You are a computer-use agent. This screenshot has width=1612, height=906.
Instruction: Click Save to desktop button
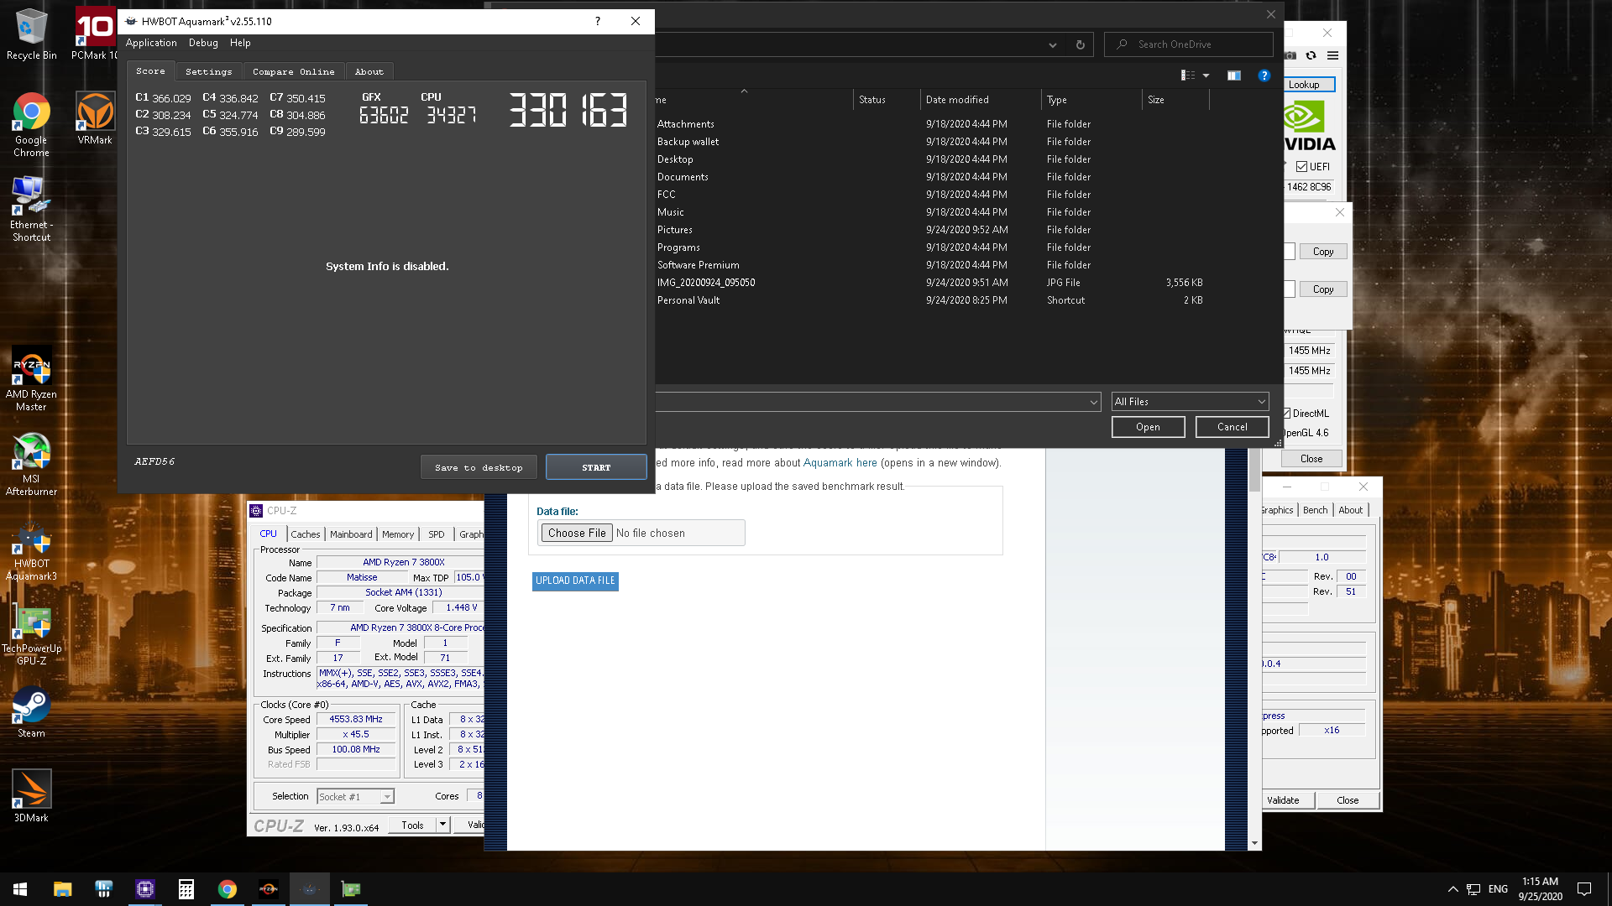coord(479,467)
